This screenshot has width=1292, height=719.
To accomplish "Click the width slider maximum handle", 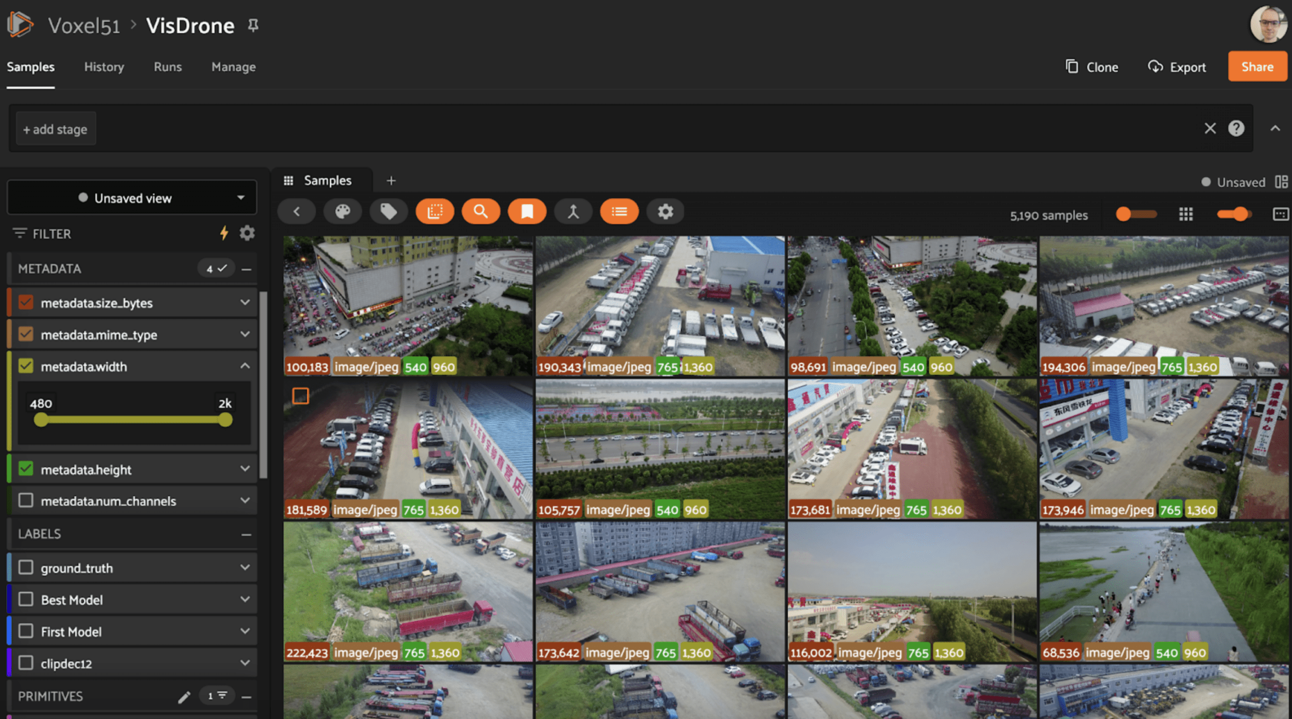I will click(x=225, y=420).
